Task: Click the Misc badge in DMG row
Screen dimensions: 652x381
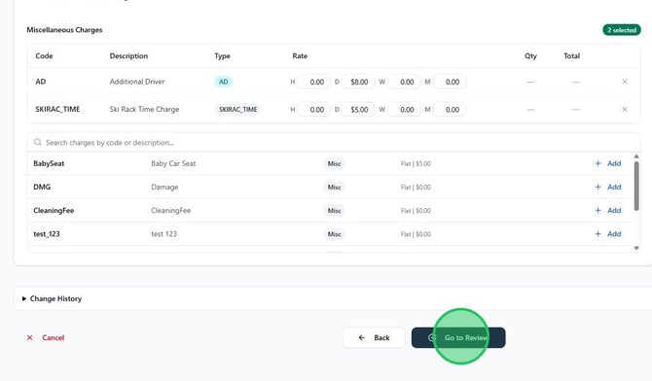Action: (334, 188)
